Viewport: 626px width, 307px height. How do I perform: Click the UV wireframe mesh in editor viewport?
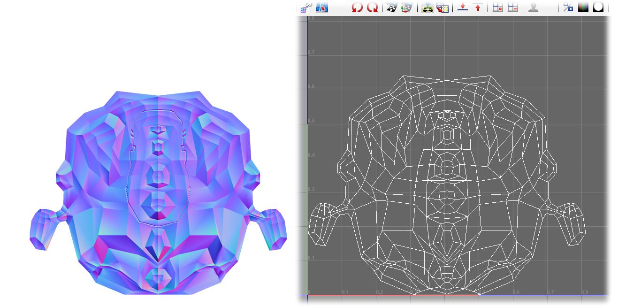click(x=447, y=185)
